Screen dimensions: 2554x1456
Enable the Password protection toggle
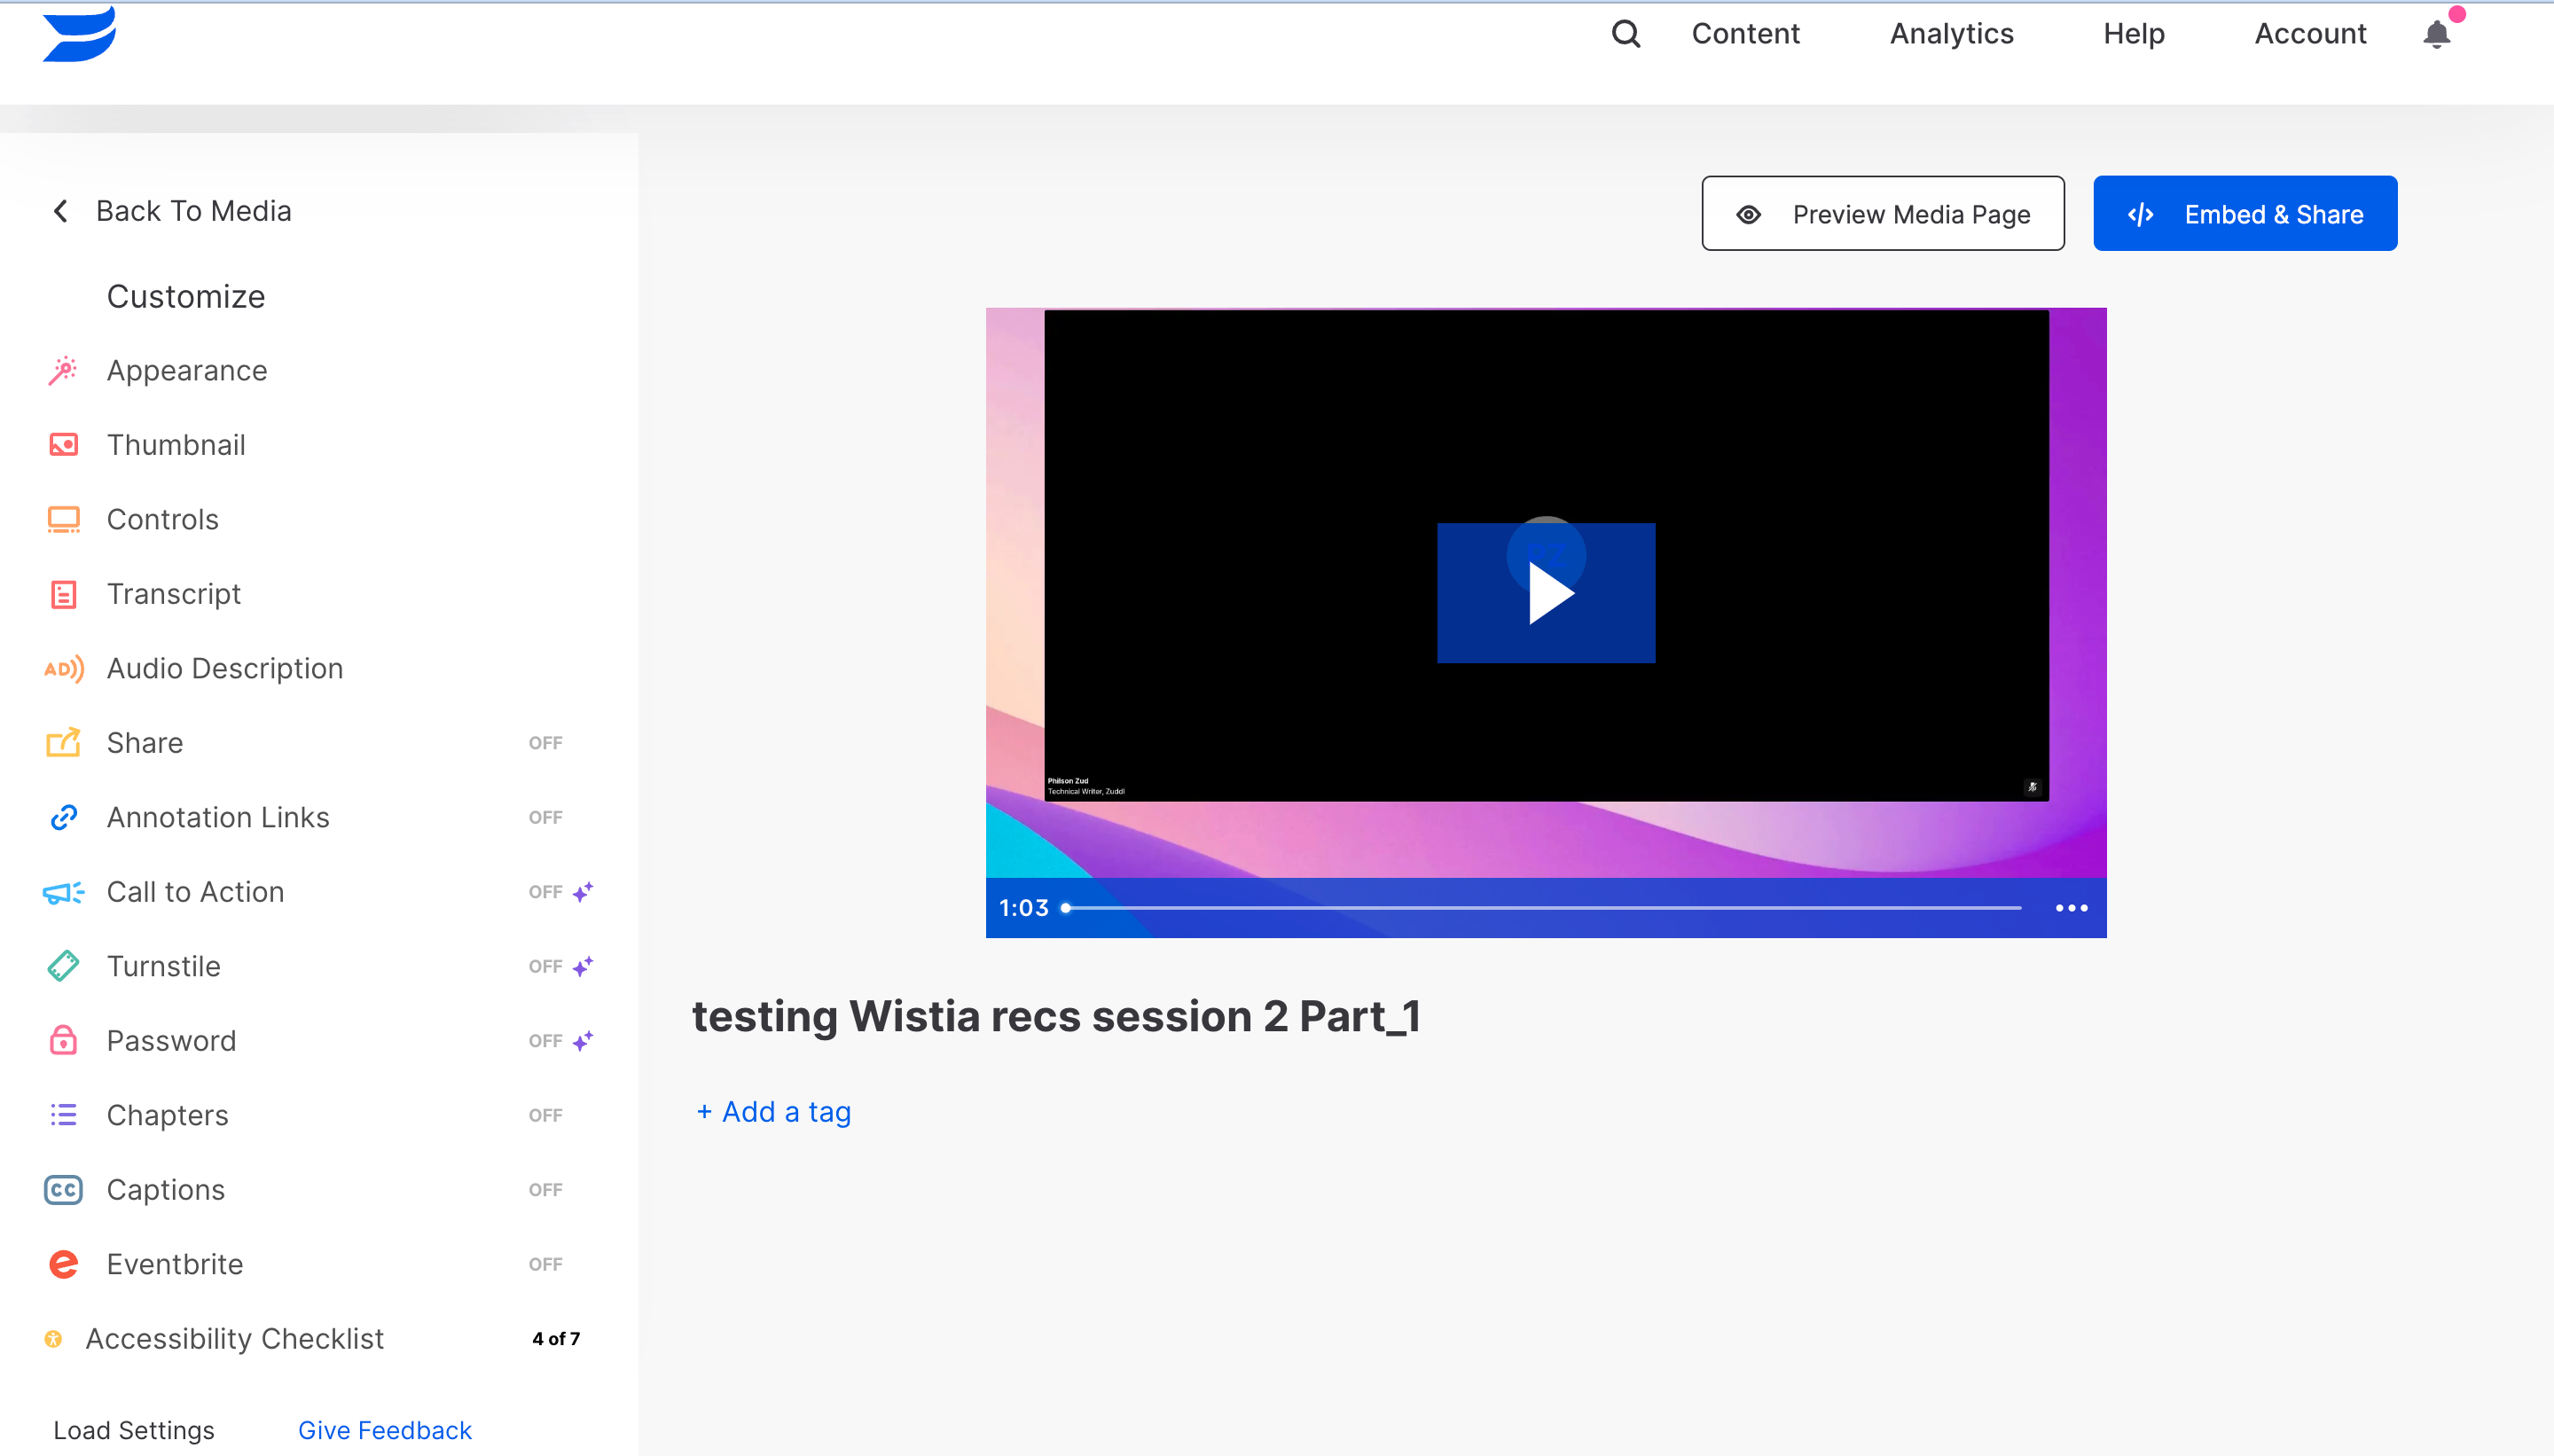(546, 1040)
